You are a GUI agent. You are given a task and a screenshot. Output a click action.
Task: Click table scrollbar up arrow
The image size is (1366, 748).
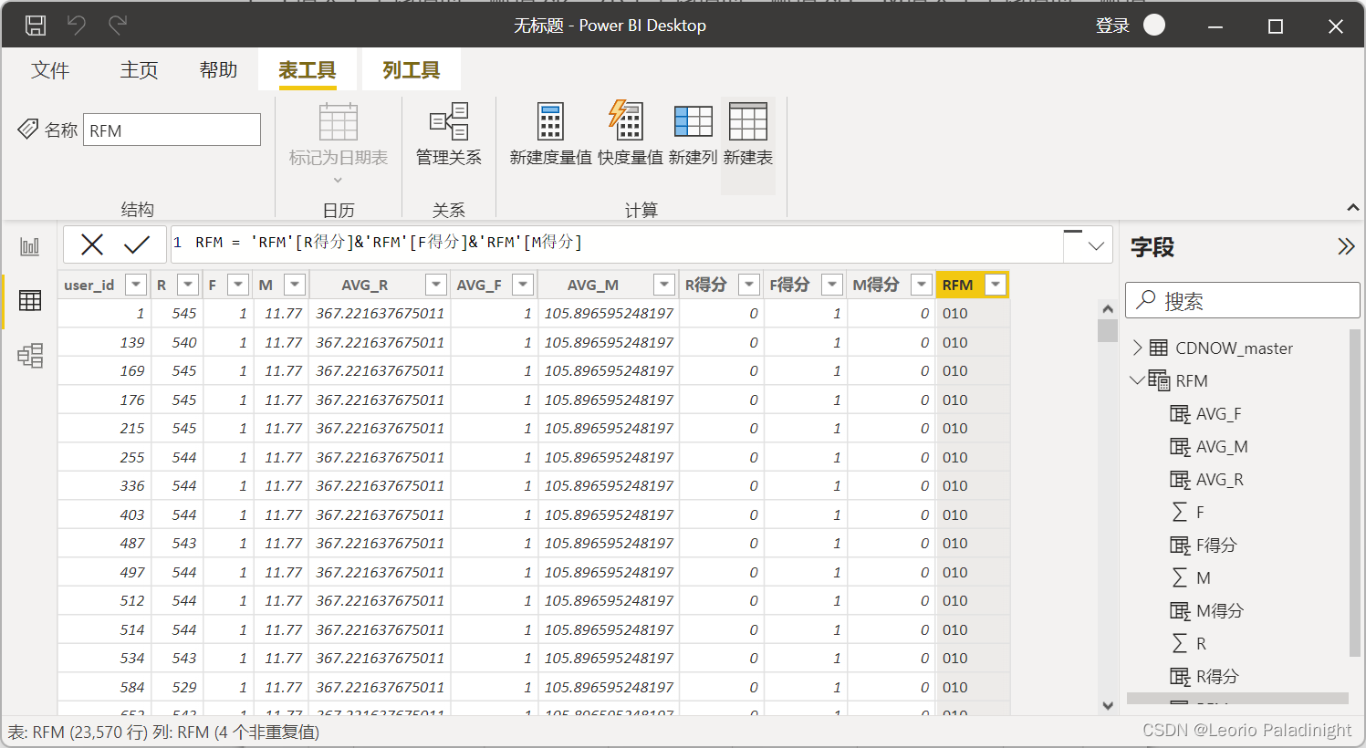pos(1108,309)
